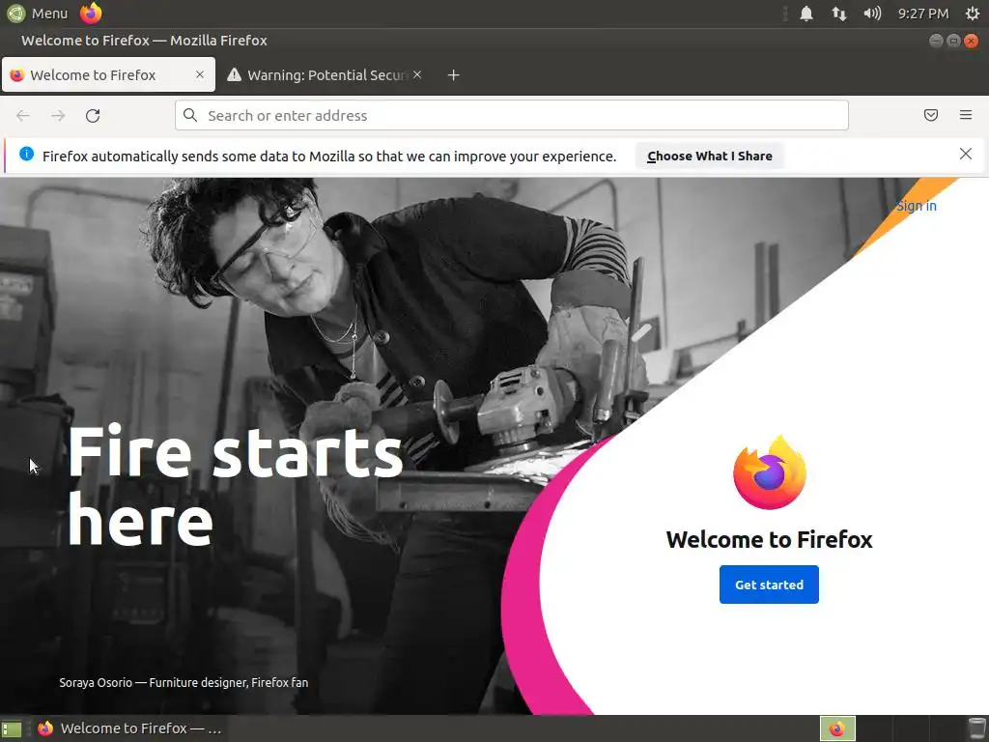Switch to the Warning: Potential Security tab
Screen dimensions: 989x742
coord(319,75)
